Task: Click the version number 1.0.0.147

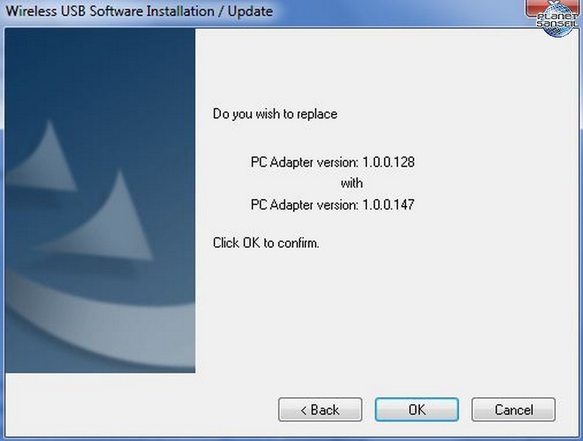Action: tap(388, 204)
